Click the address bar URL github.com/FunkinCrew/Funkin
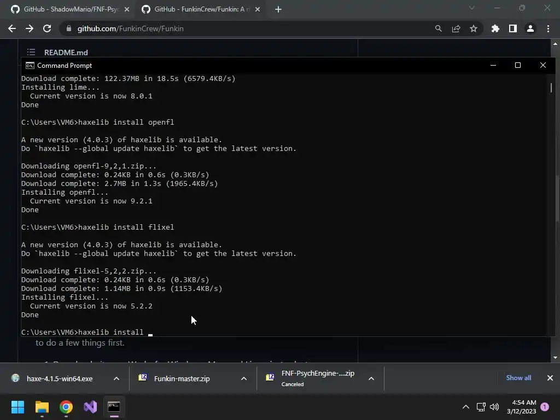The height and width of the screenshot is (420, 560). (x=130, y=28)
